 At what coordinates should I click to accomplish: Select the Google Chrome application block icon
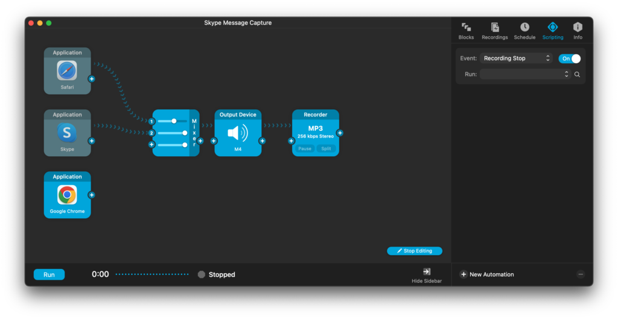coord(67,195)
